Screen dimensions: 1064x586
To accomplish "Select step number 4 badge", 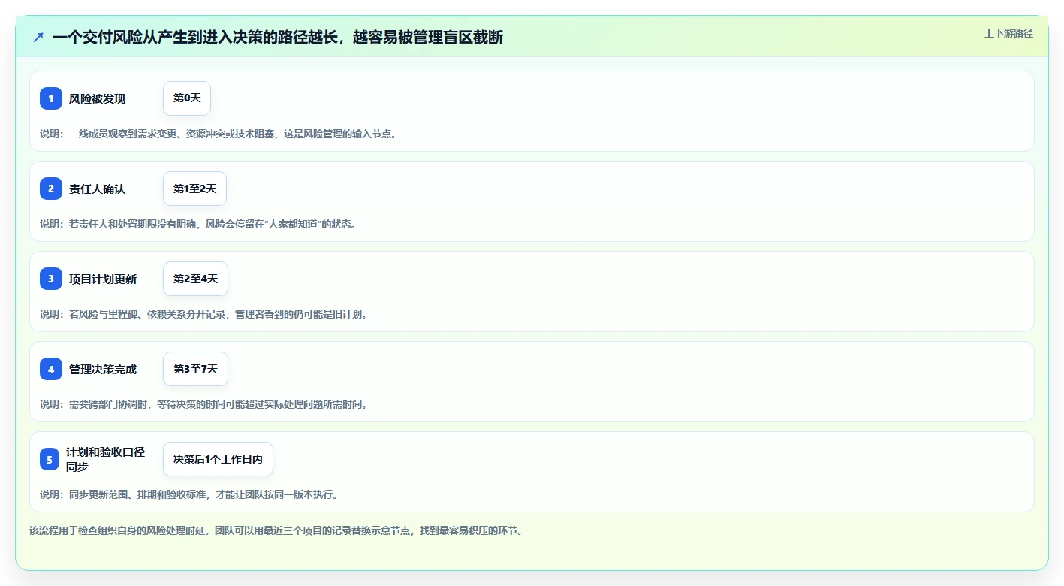I will coord(51,369).
